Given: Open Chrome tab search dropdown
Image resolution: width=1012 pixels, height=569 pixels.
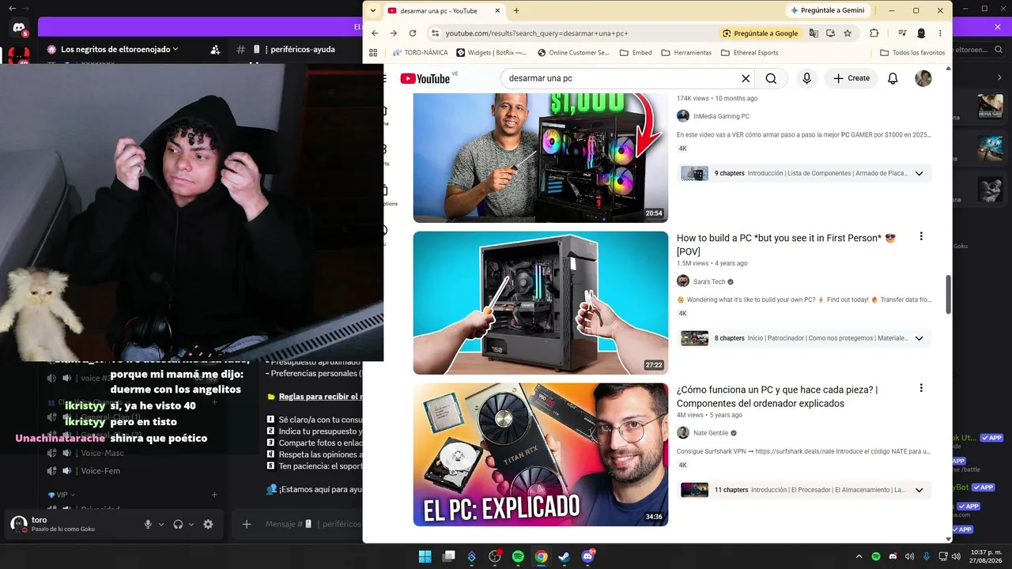Looking at the screenshot, I should [374, 10].
